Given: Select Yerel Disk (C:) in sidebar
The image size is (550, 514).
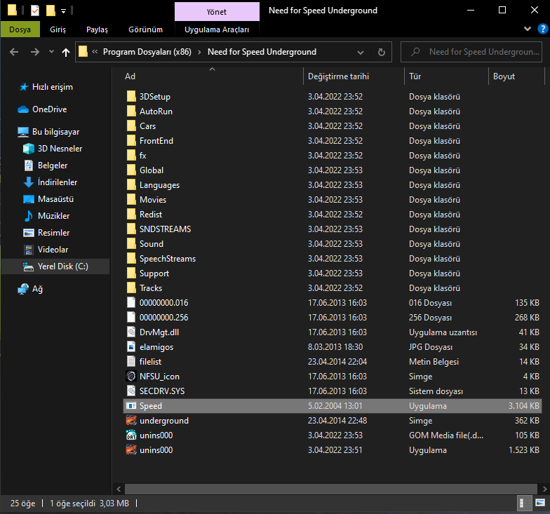Looking at the screenshot, I should pyautogui.click(x=55, y=266).
